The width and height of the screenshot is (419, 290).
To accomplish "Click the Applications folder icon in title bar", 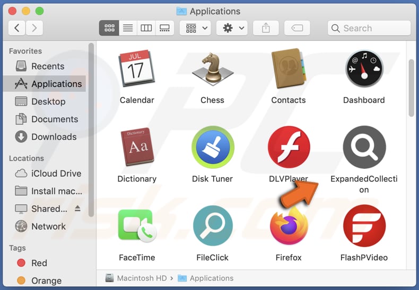I will 182,11.
